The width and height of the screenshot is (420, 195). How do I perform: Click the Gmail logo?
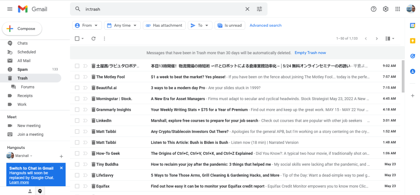pos(33,9)
